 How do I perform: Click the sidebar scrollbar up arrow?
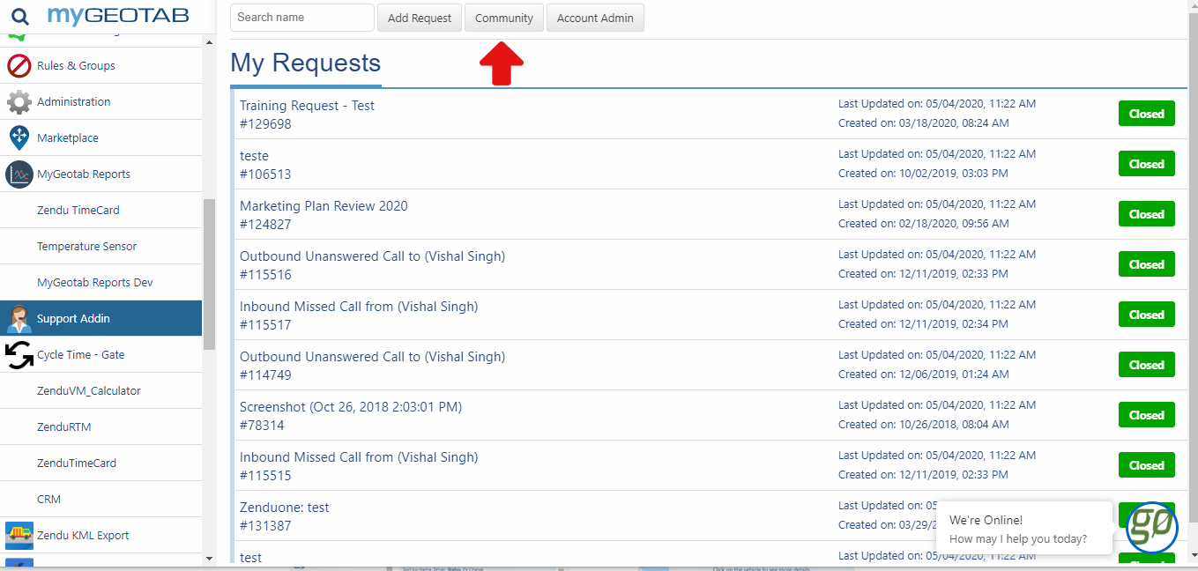209,41
